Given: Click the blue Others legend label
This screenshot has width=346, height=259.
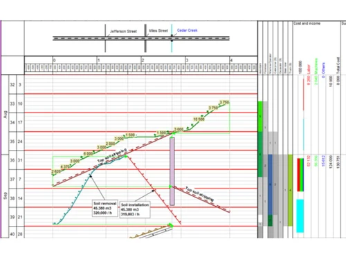Looking at the screenshot, I should coord(323,68).
